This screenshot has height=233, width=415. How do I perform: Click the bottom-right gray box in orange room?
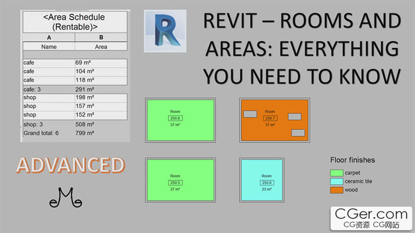click(298, 133)
